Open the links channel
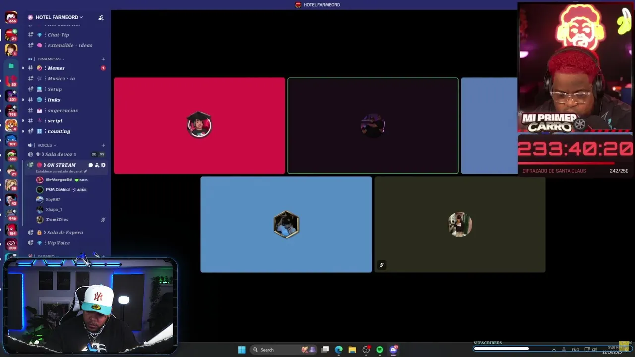The width and height of the screenshot is (635, 357). click(x=54, y=100)
